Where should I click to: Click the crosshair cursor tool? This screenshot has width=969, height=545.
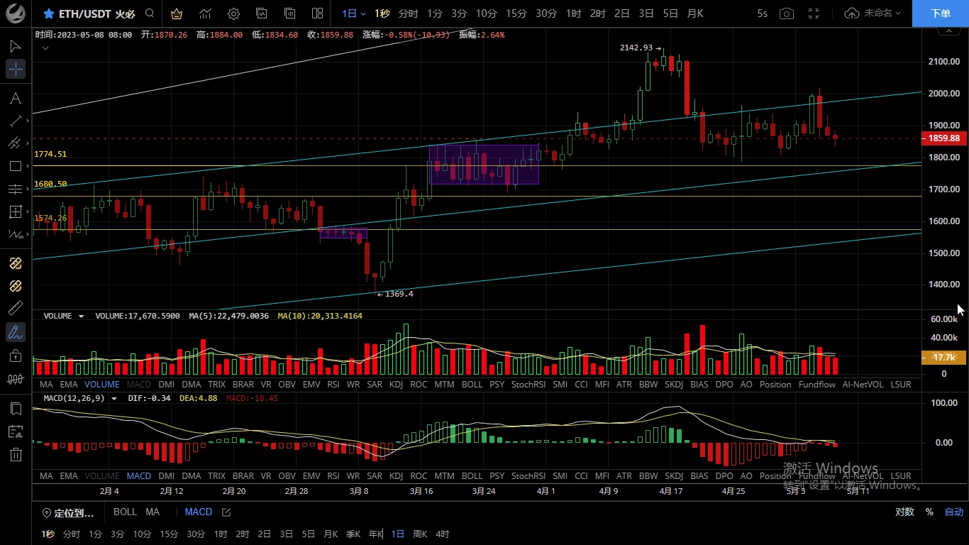point(16,69)
